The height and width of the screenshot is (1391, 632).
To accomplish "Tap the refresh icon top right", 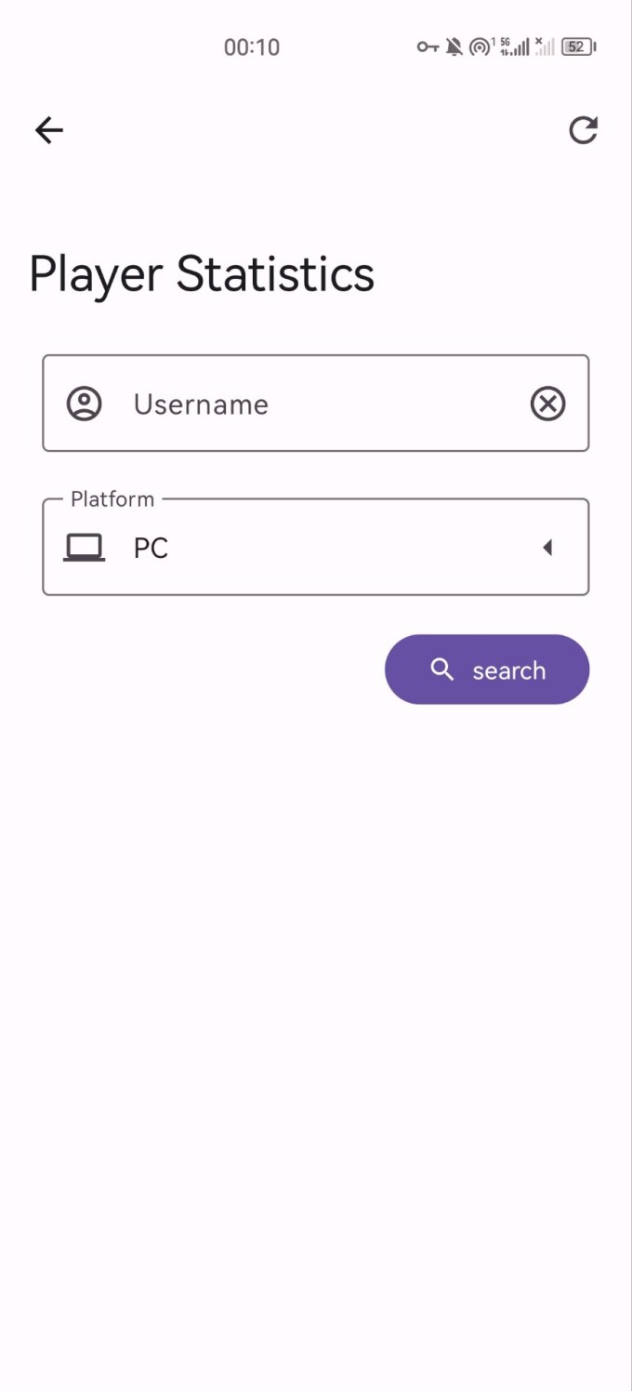I will click(x=583, y=130).
